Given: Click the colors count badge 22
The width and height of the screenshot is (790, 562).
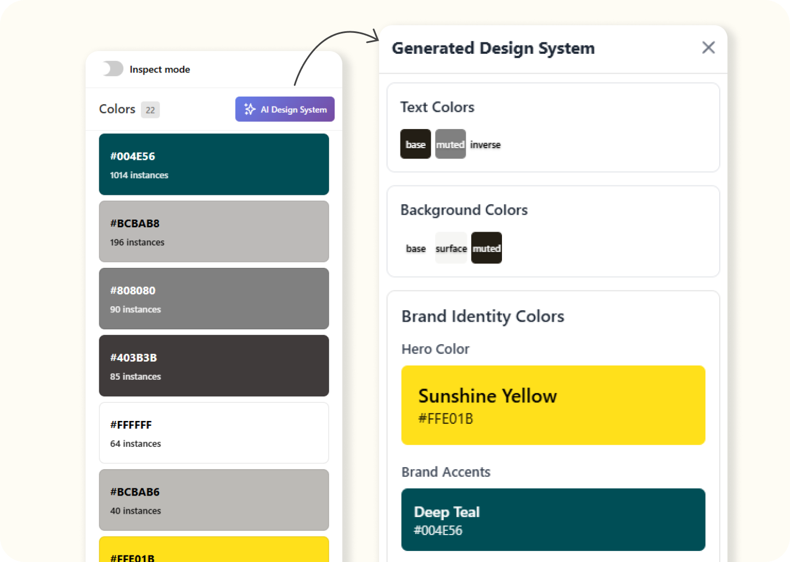Looking at the screenshot, I should pos(150,110).
